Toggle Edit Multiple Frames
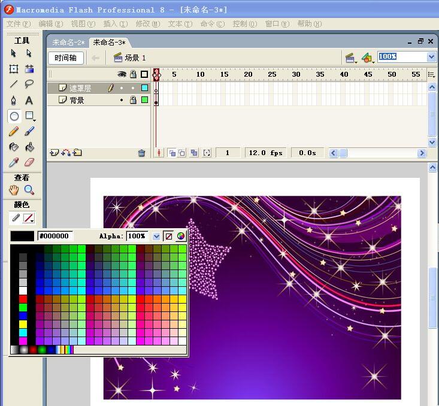This screenshot has width=439, height=406. [193, 153]
